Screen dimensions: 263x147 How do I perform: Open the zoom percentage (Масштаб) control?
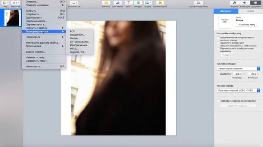coord(16,3)
